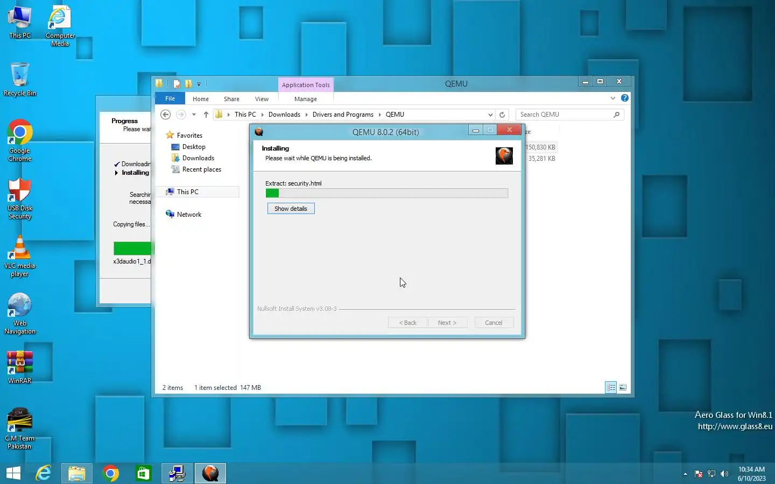Click QEMU installer title bar icon
The height and width of the screenshot is (484, 775).
coord(259,132)
